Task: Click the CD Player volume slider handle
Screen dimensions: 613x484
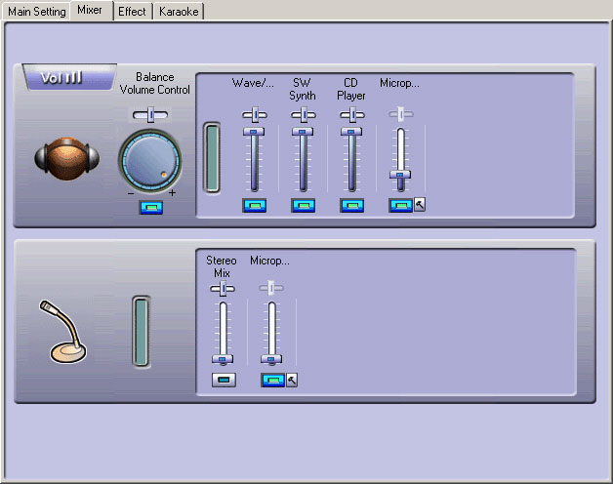Action: tap(351, 132)
